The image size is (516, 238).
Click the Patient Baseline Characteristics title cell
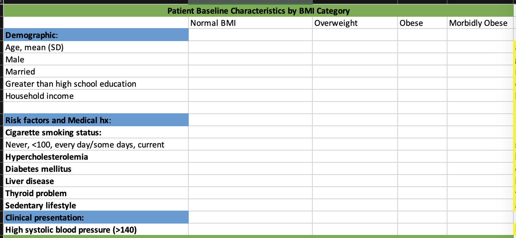tap(258, 11)
